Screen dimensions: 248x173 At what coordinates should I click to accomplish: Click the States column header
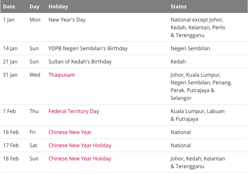(x=179, y=6)
